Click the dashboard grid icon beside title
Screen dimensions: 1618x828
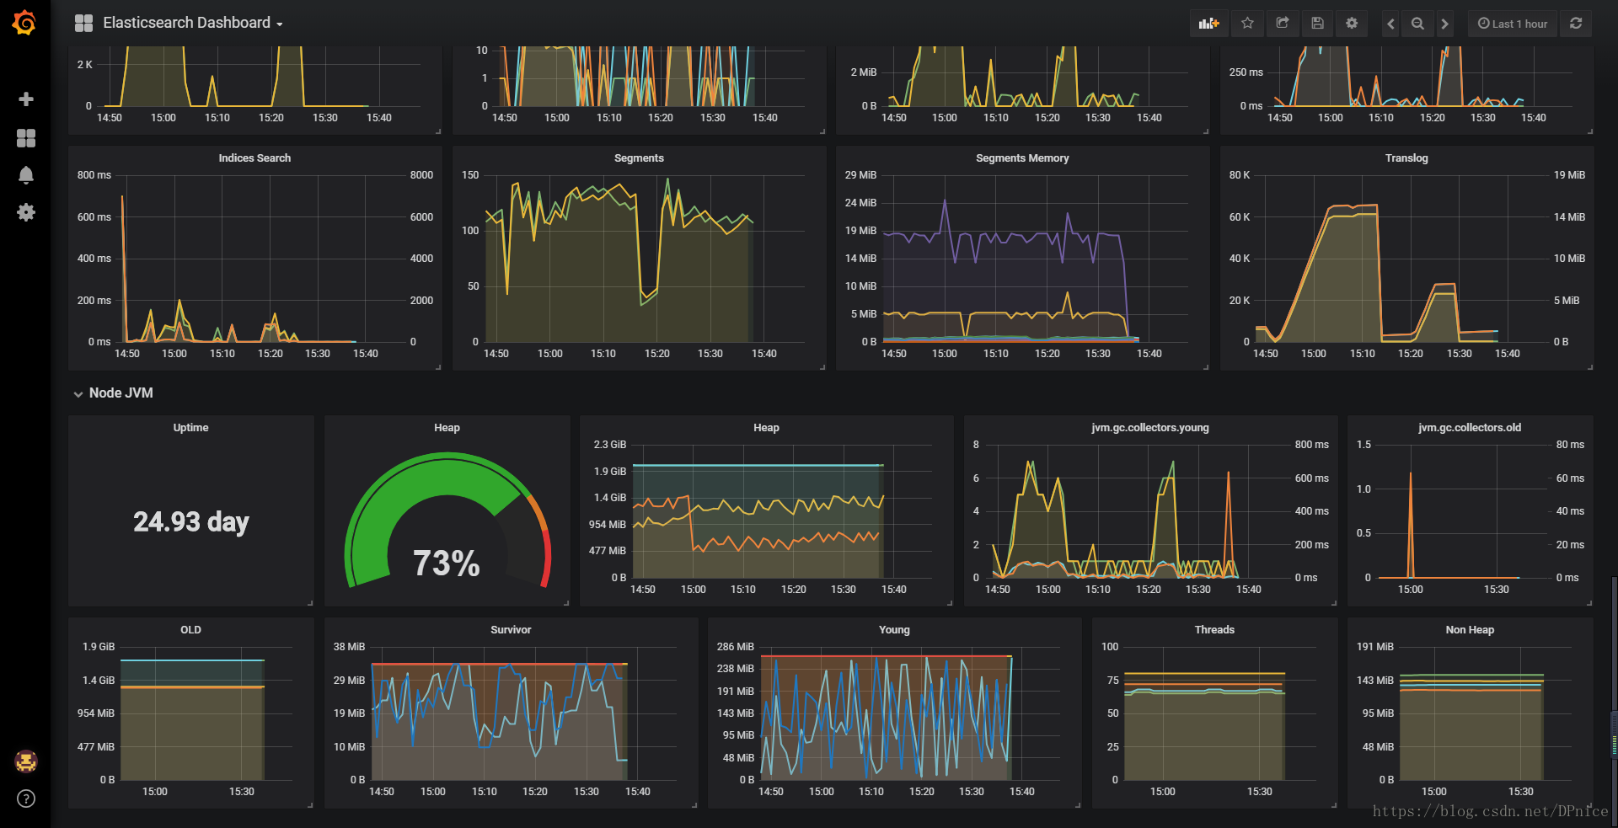point(83,24)
